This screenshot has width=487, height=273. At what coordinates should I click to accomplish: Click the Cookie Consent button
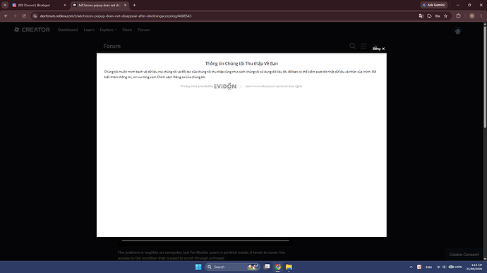coord(464,255)
